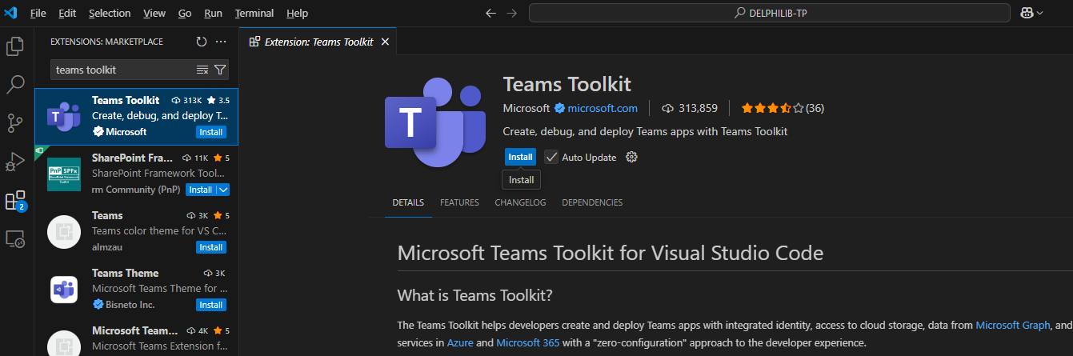Open the microsoft.com publisher link
This screenshot has height=356, width=1073.
603,108
